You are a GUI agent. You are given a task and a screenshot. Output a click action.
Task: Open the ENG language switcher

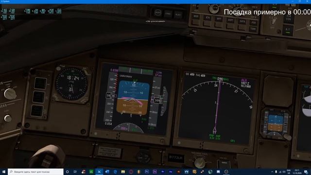click(x=289, y=172)
